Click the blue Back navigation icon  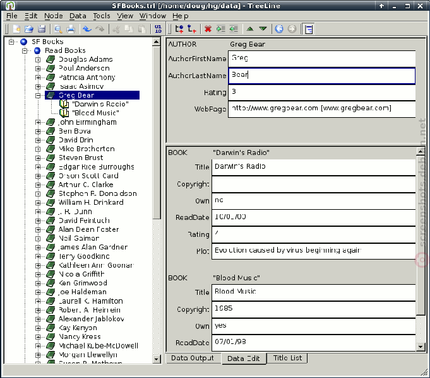(279, 29)
